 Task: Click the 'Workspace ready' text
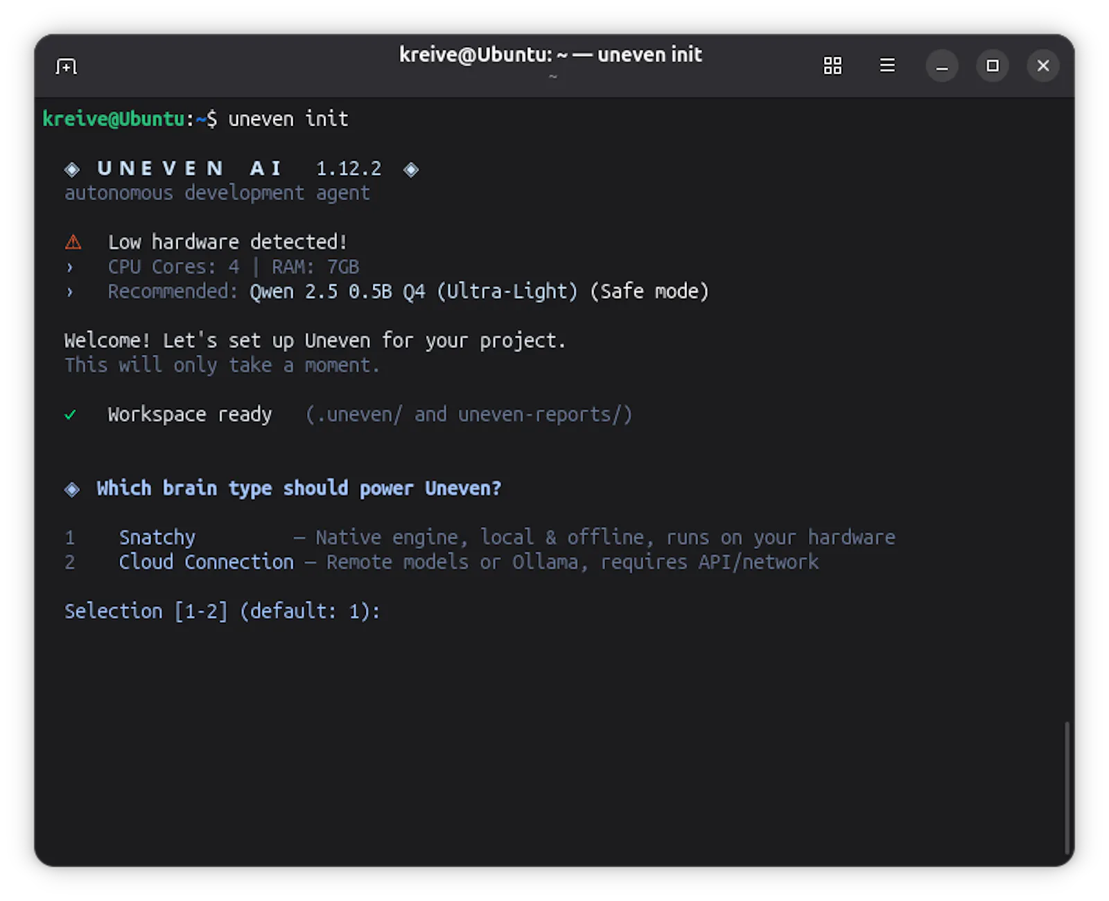[190, 414]
